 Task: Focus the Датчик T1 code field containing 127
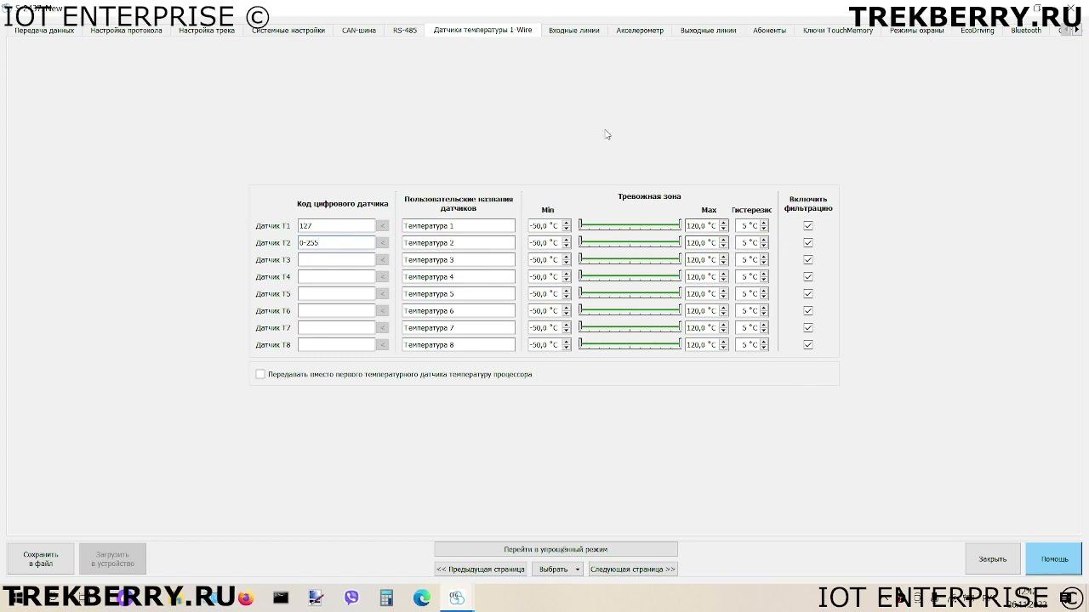[x=336, y=226]
